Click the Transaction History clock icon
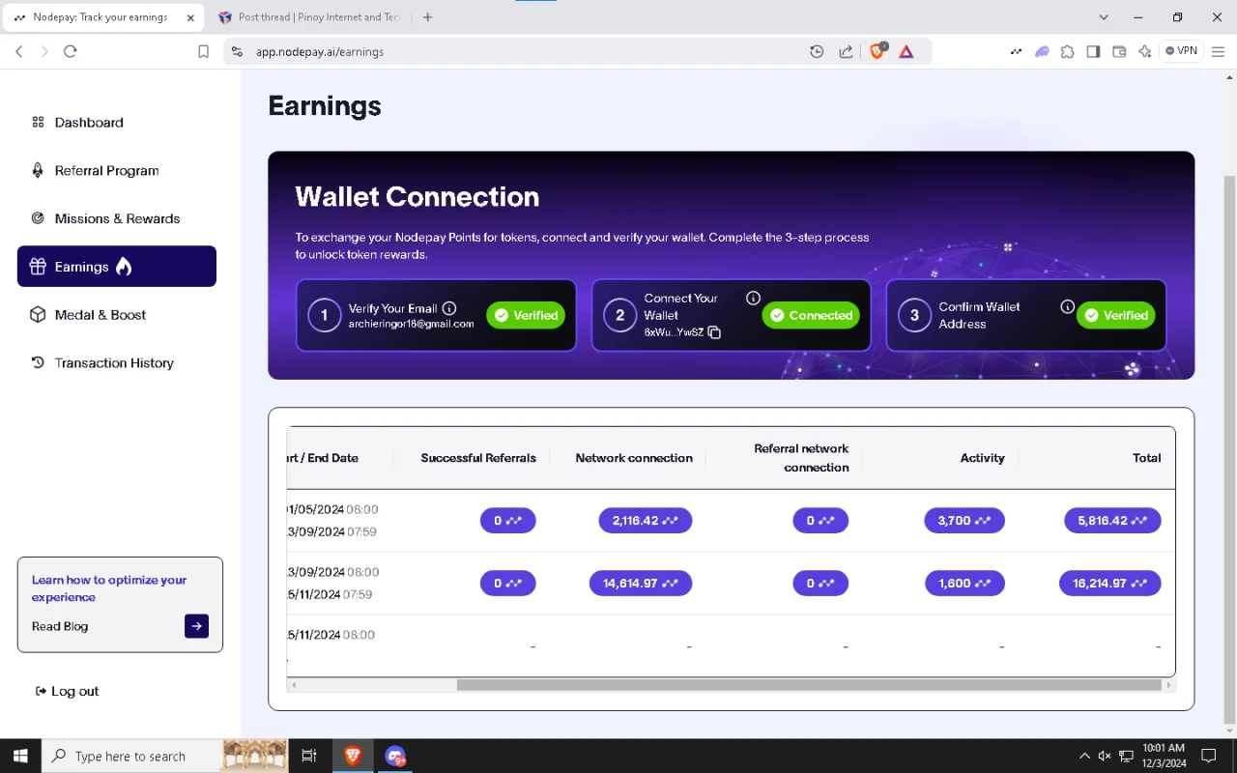The image size is (1237, 773). coord(38,363)
